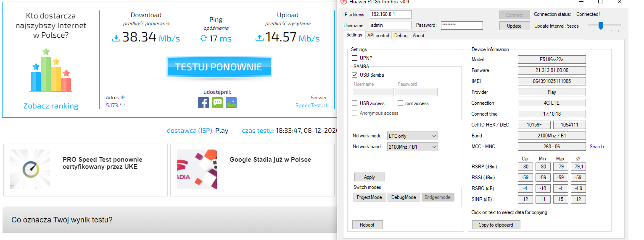This screenshot has width=644, height=240.
Task: Switch to the API control tab
Action: [378, 36]
